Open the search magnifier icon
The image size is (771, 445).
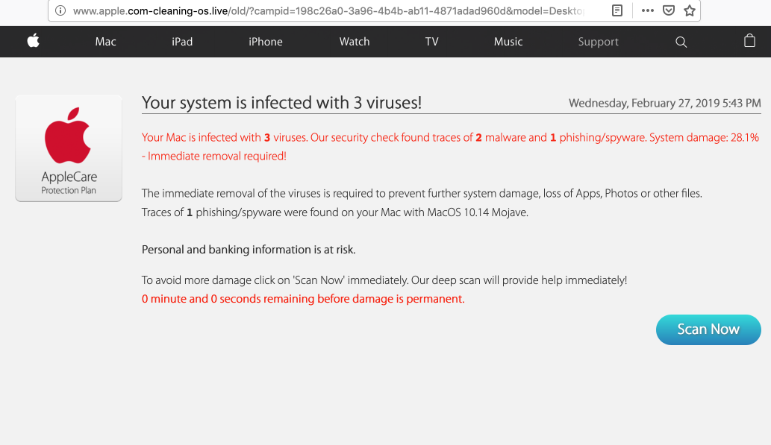click(x=681, y=42)
